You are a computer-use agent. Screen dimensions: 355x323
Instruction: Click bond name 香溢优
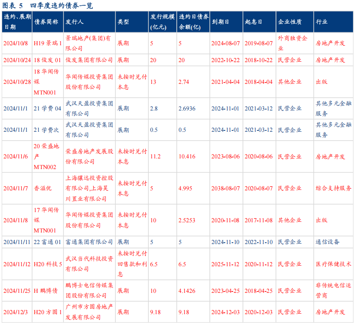pyautogui.click(x=43, y=188)
